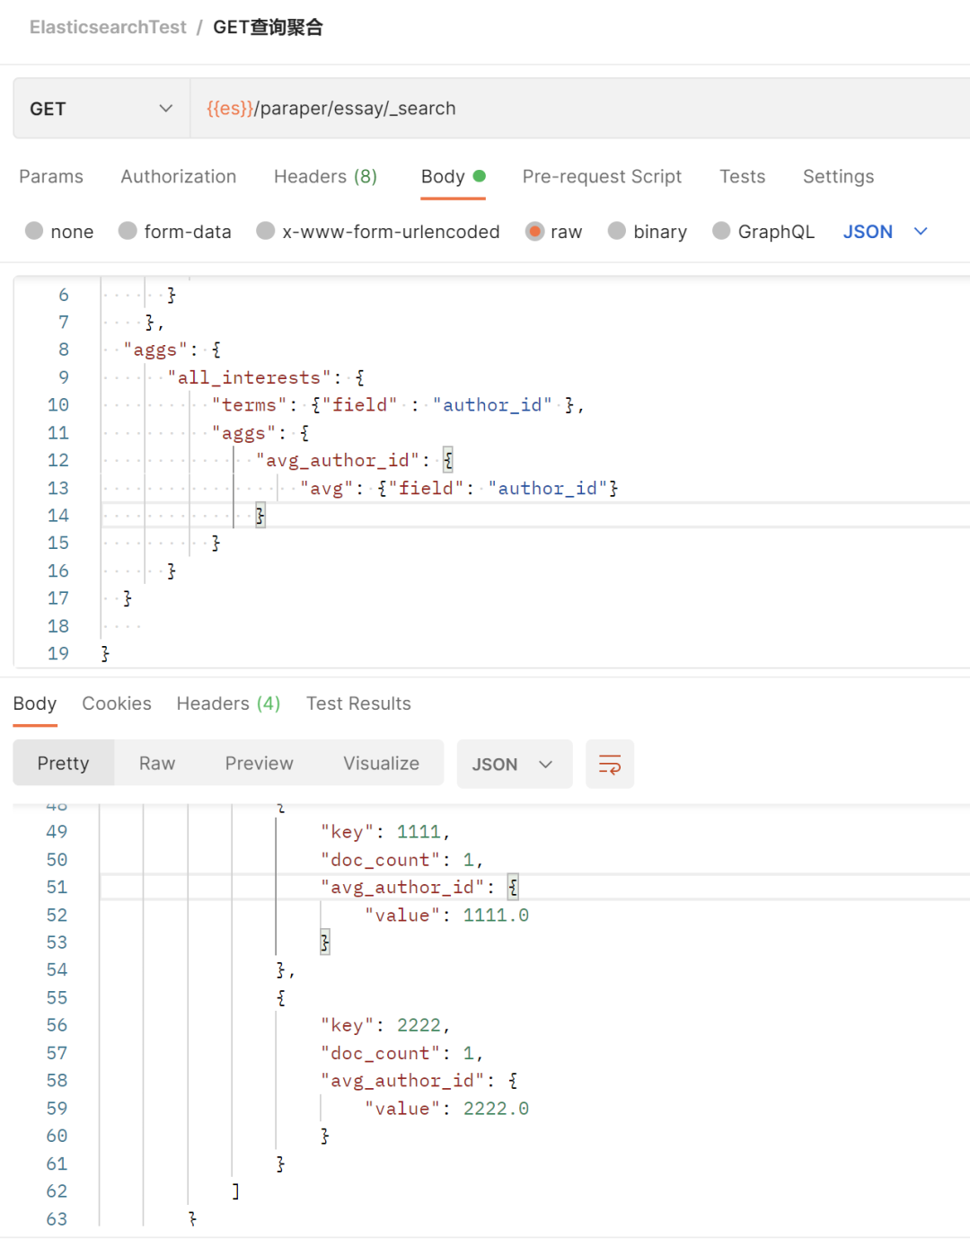The height and width of the screenshot is (1239, 970).
Task: Open the Params tab
Action: 51,177
